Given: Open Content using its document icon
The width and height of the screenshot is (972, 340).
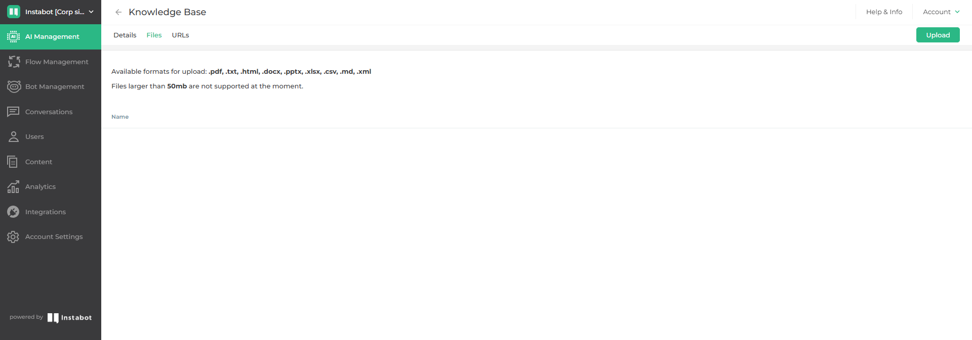Looking at the screenshot, I should click(13, 162).
